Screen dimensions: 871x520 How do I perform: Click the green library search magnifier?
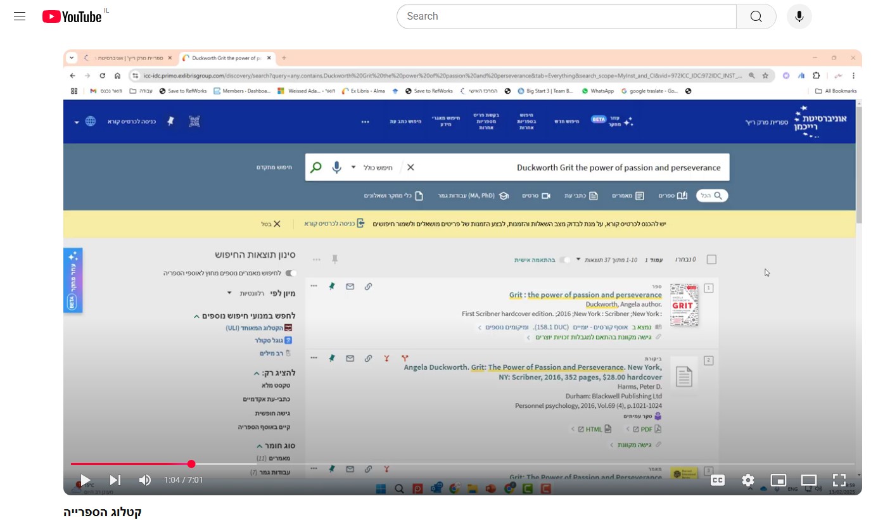pyautogui.click(x=315, y=167)
